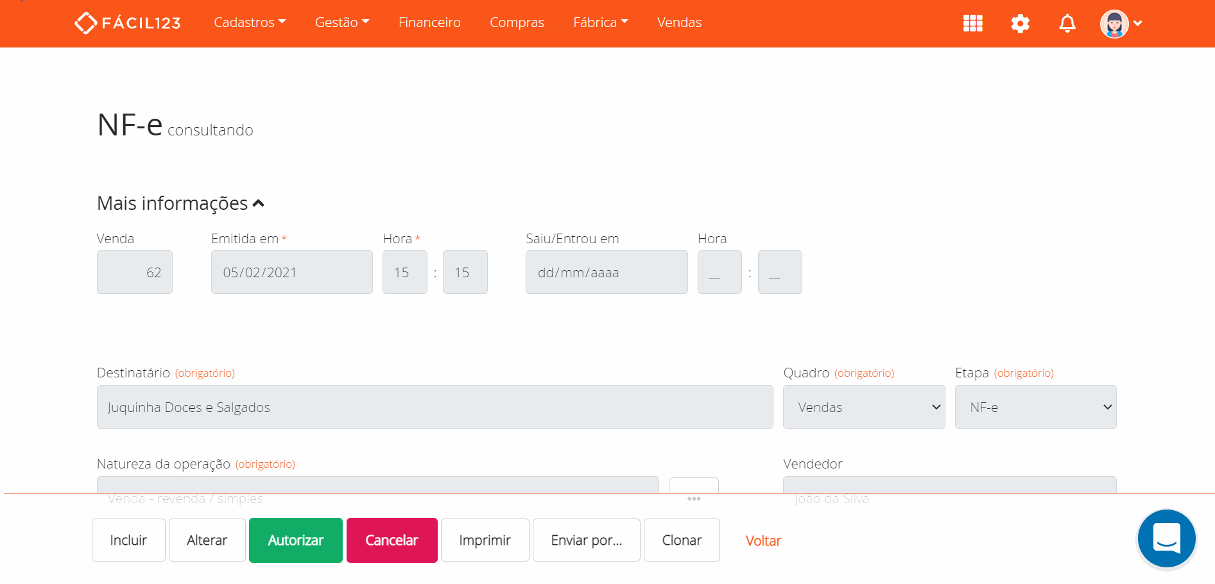Click the Voltar link
1215x584 pixels.
pos(763,541)
